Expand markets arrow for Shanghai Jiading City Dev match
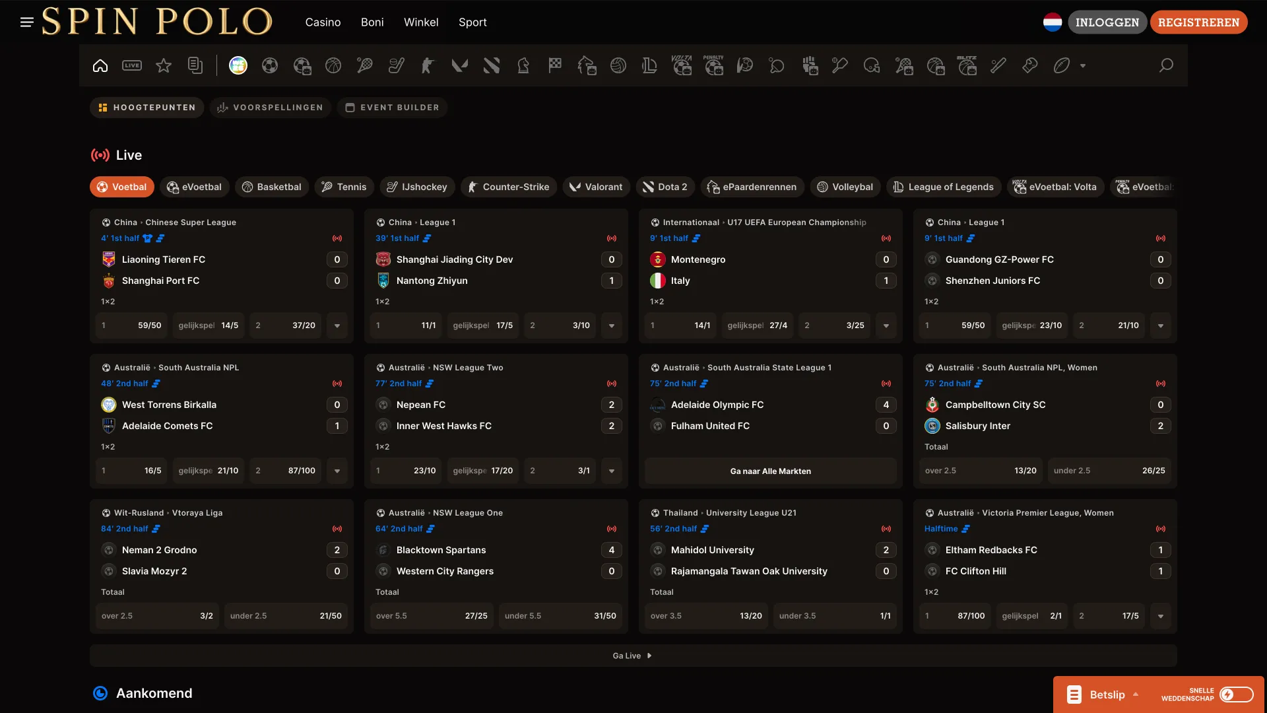 [x=612, y=325]
